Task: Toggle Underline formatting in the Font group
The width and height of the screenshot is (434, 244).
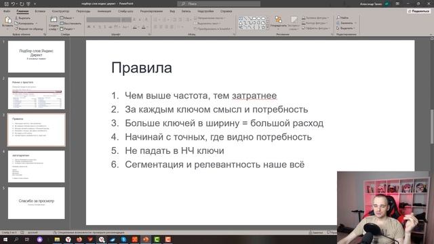Action: tap(100, 27)
